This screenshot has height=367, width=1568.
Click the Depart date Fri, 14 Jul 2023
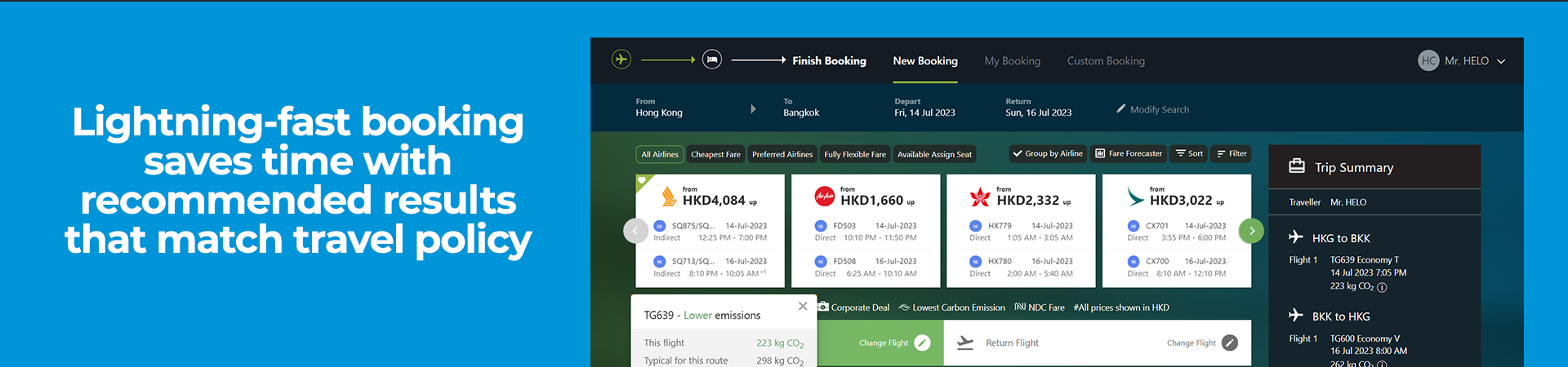pos(924,108)
